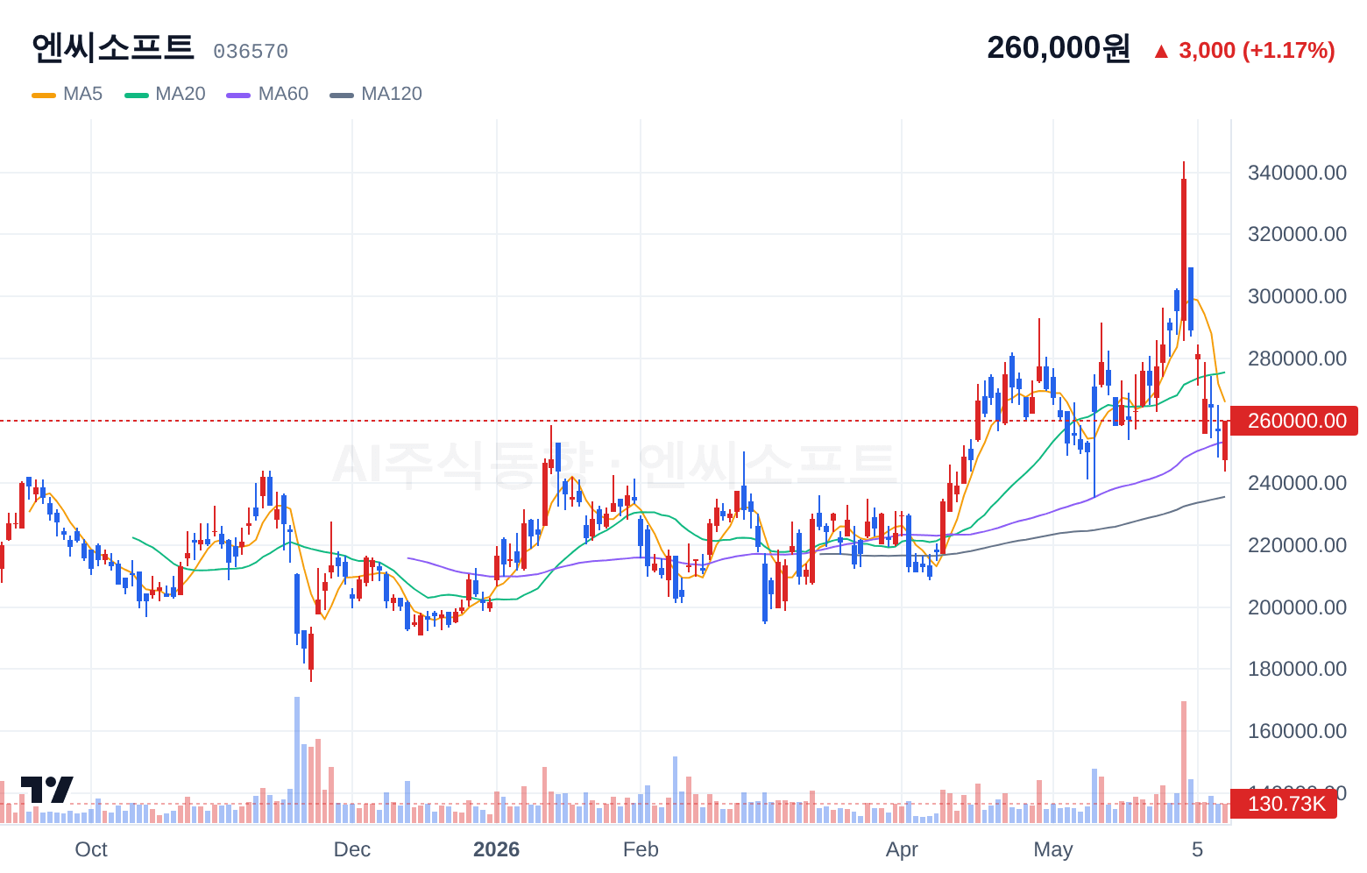Click the 3,000 (+1.17%) change label
1367x873 pixels.
point(1257,51)
